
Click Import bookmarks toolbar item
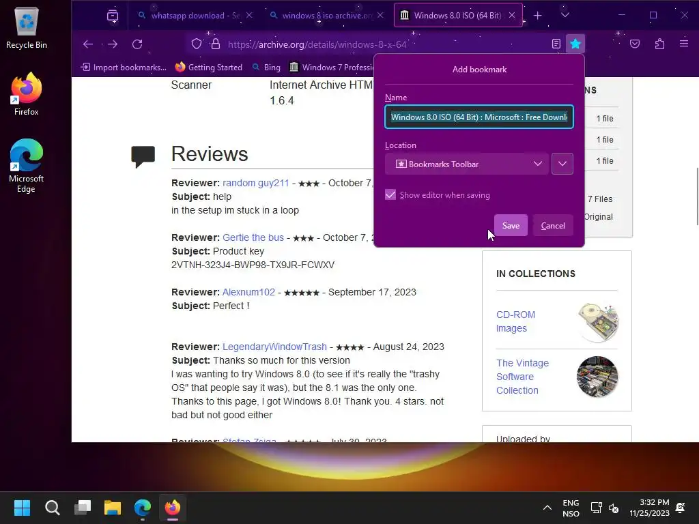coord(124,68)
